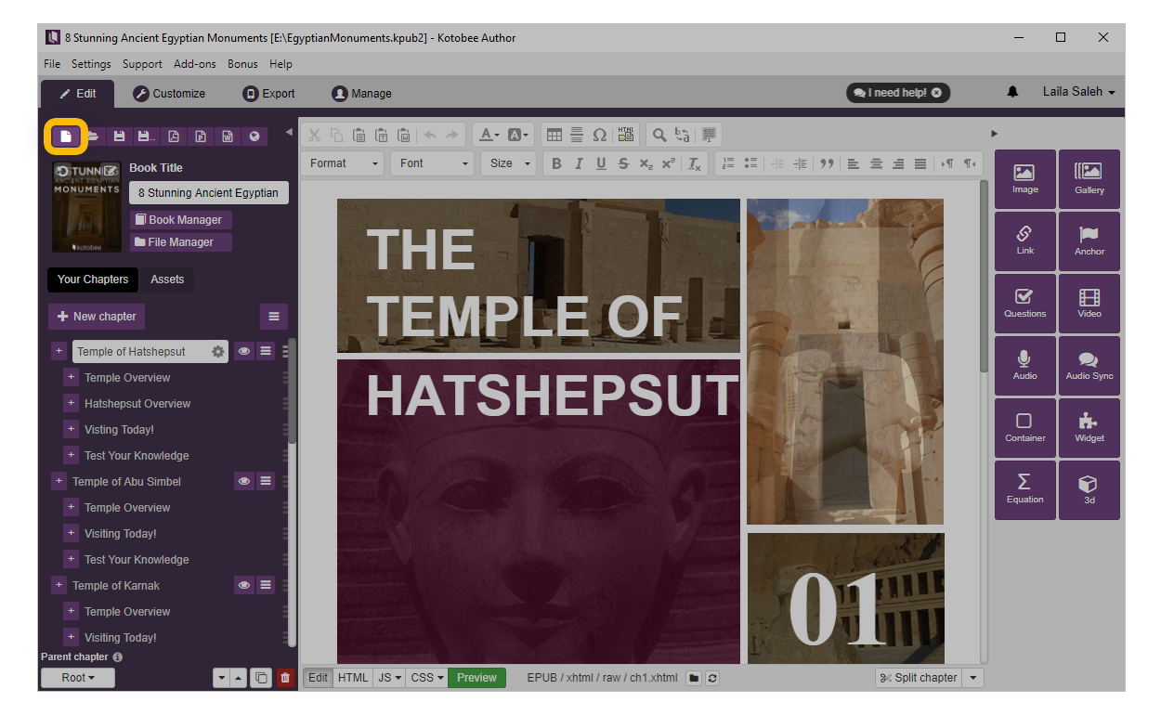Toggle visibility of Temple of Karnak chapter
Viewport: 1161px width, 715px height.
[x=243, y=586]
